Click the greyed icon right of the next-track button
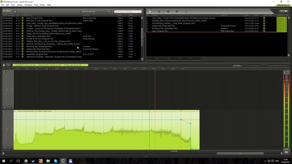Image resolution: width=292 pixels, height=164 pixels. point(186,12)
